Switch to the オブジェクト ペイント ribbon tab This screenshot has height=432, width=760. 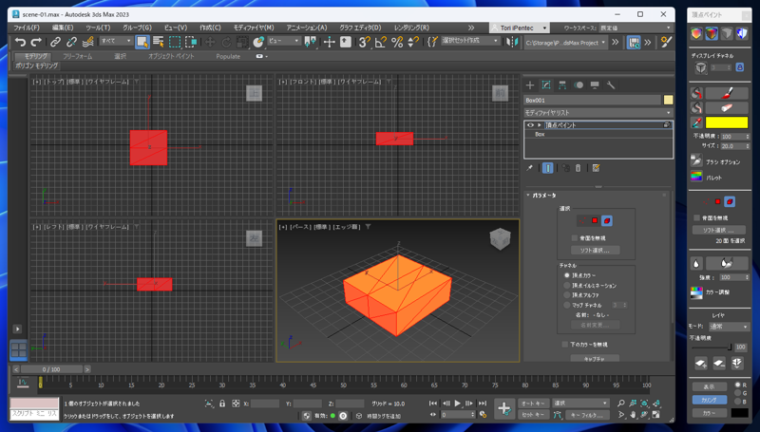coord(171,56)
